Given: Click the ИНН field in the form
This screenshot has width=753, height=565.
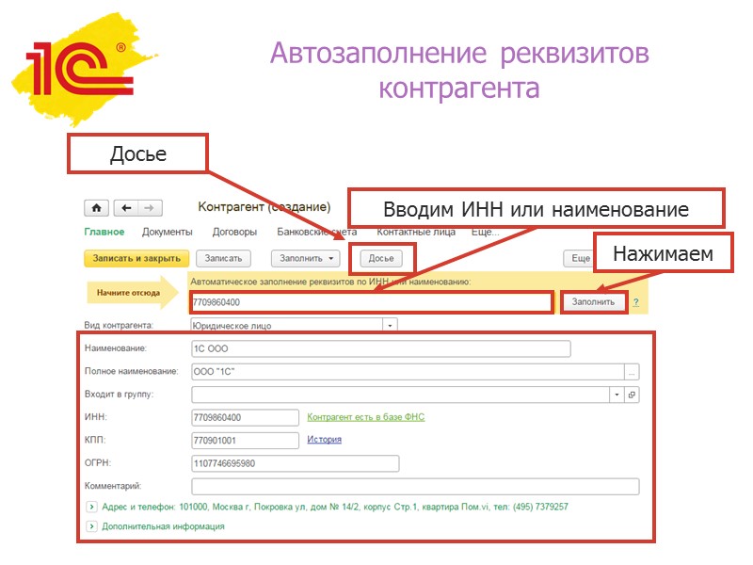Looking at the screenshot, I should pyautogui.click(x=245, y=417).
